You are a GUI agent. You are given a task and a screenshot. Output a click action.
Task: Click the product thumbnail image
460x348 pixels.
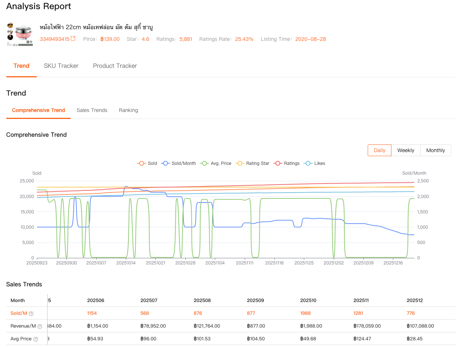(20, 34)
